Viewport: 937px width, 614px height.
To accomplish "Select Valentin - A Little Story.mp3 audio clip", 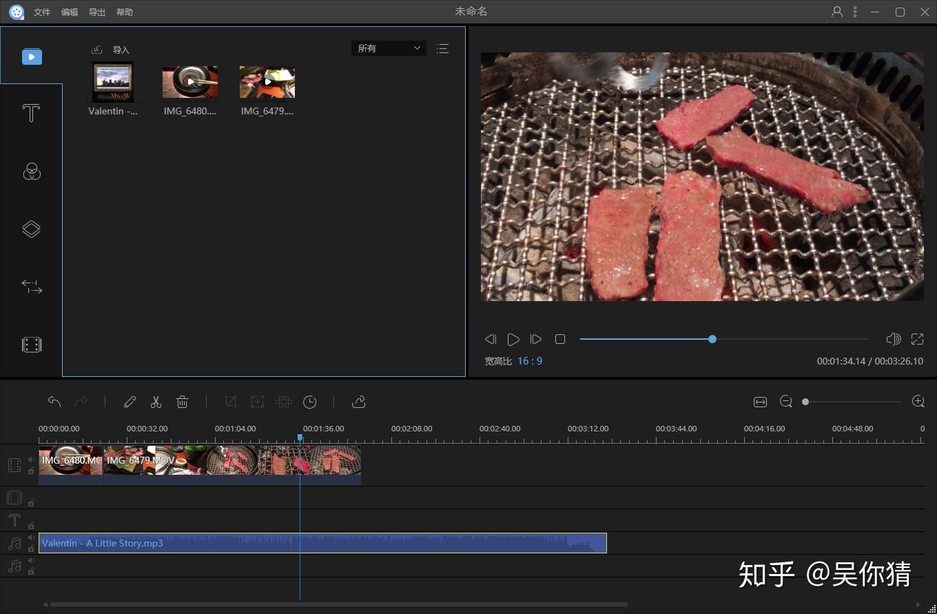I will click(322, 543).
